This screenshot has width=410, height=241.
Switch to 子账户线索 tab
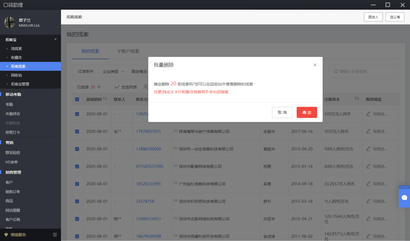(x=128, y=51)
